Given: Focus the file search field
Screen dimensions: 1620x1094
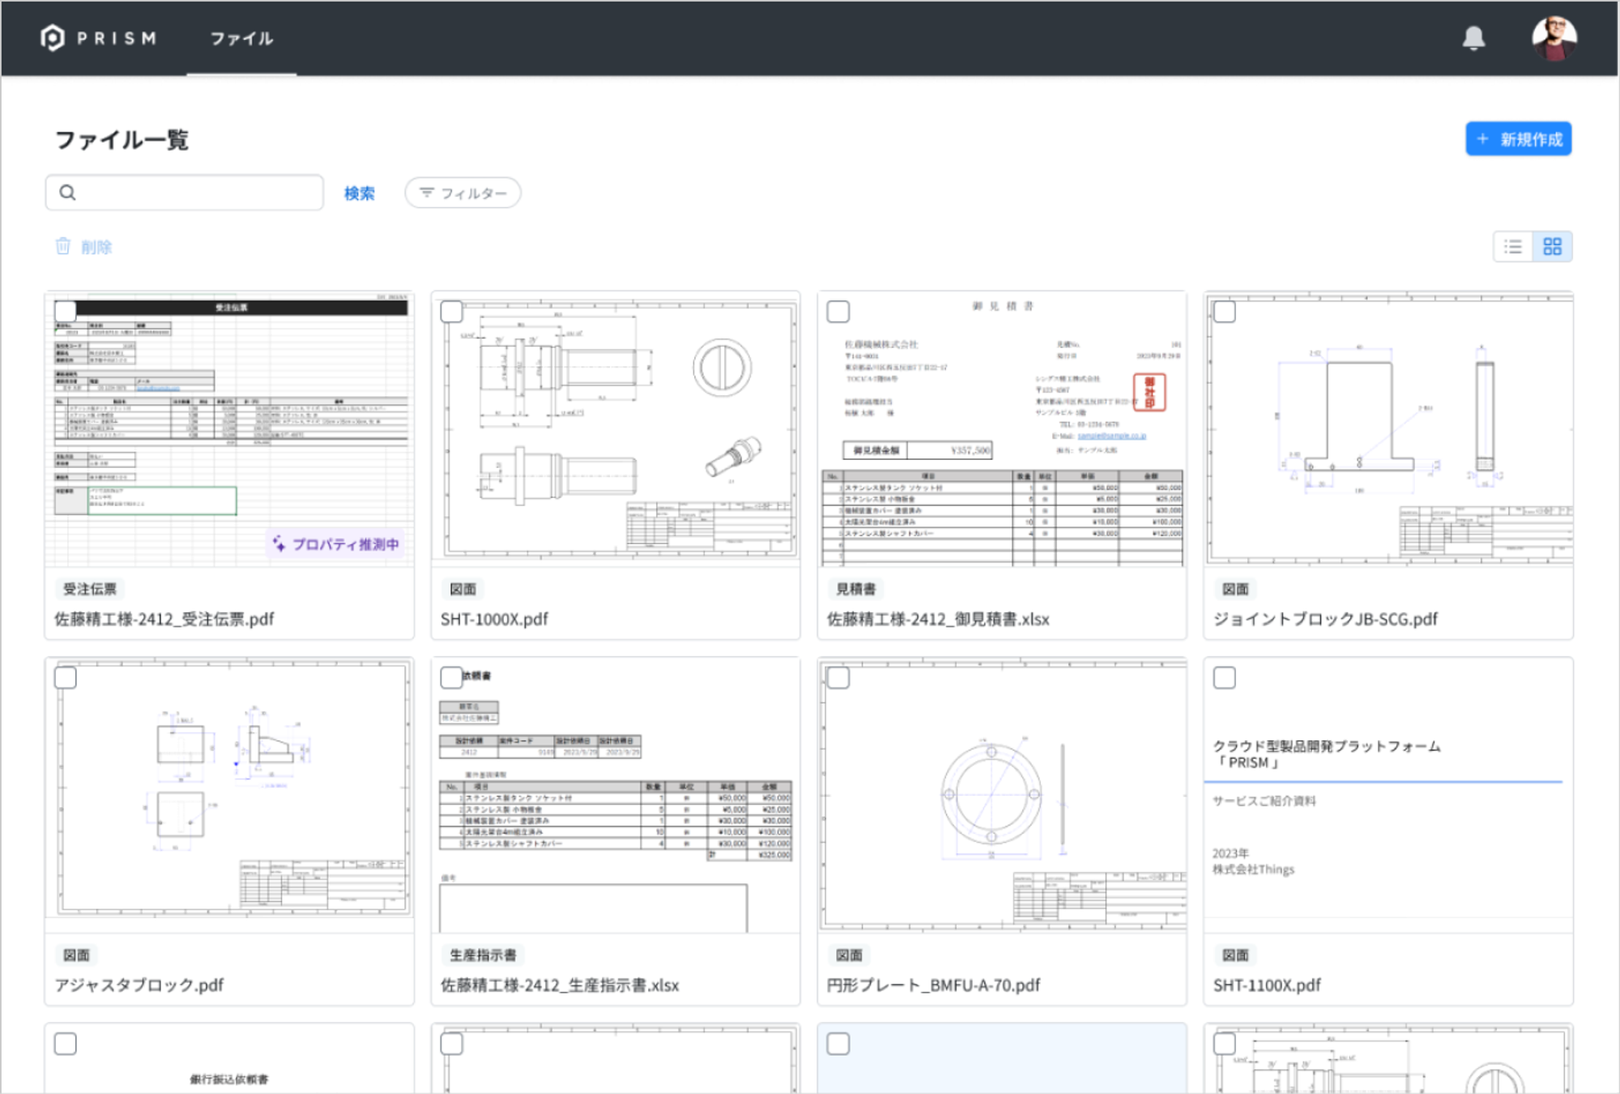Looking at the screenshot, I should pos(185,193).
